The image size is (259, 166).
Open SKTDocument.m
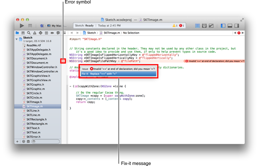pyautogui.click(x=37, y=63)
